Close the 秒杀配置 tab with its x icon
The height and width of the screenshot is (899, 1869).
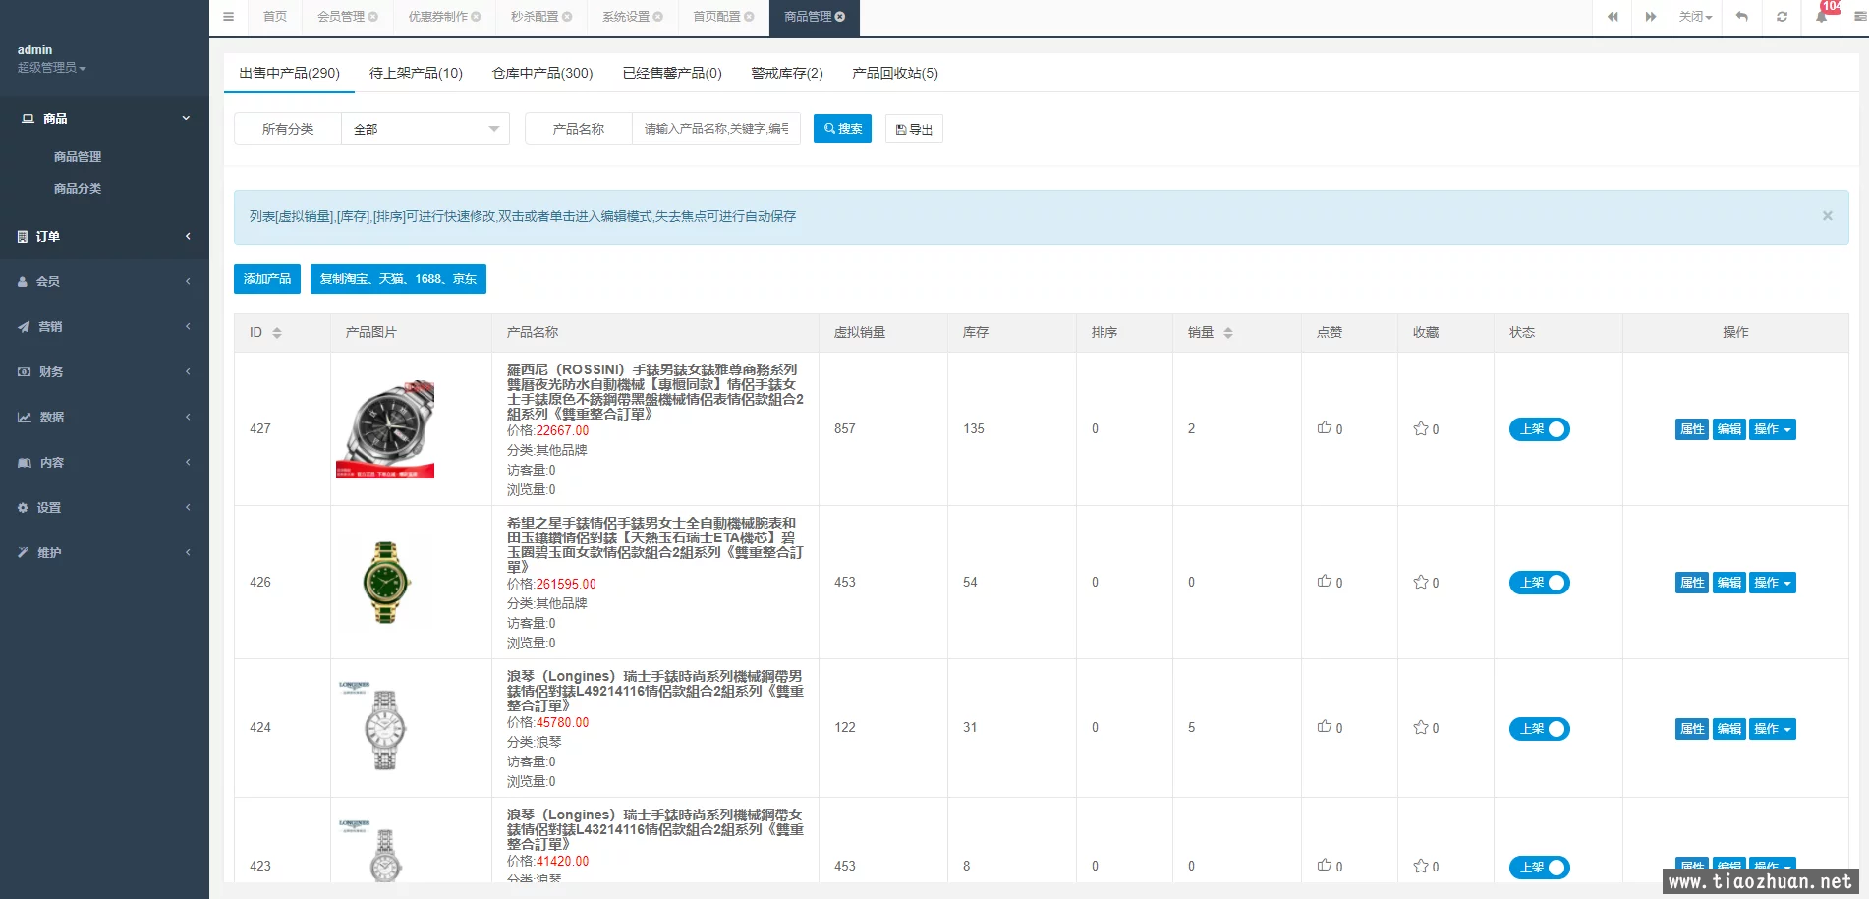[x=567, y=17]
